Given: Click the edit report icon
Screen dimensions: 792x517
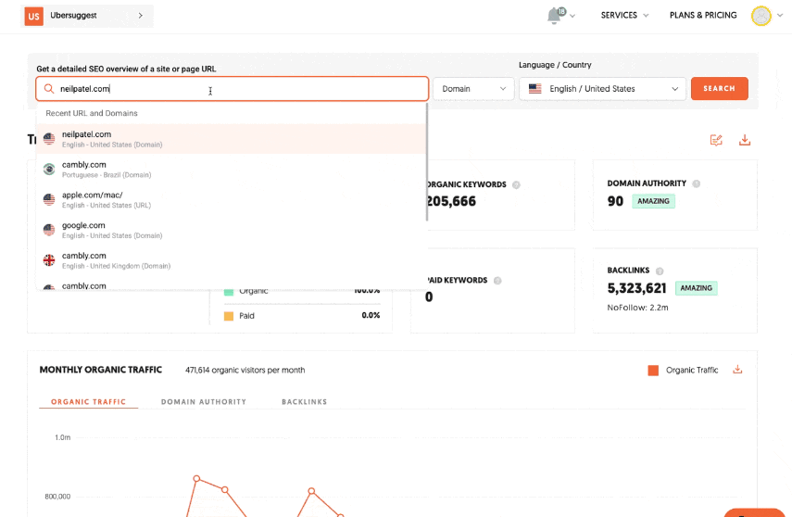Looking at the screenshot, I should coord(716,140).
